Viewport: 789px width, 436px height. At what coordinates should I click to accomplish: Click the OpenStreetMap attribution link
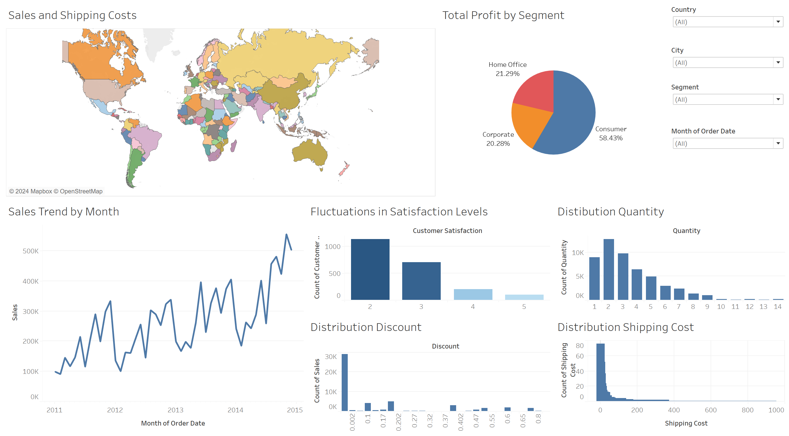pos(81,191)
